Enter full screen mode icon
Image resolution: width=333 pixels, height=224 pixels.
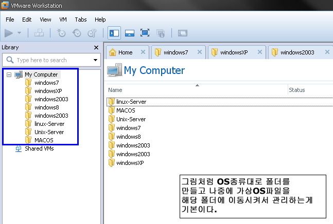click(145, 33)
